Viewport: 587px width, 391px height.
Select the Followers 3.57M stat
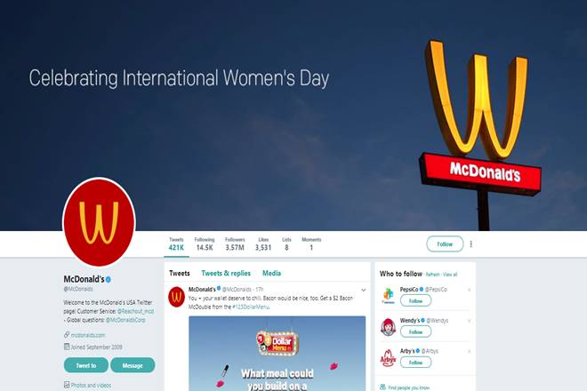coord(235,243)
